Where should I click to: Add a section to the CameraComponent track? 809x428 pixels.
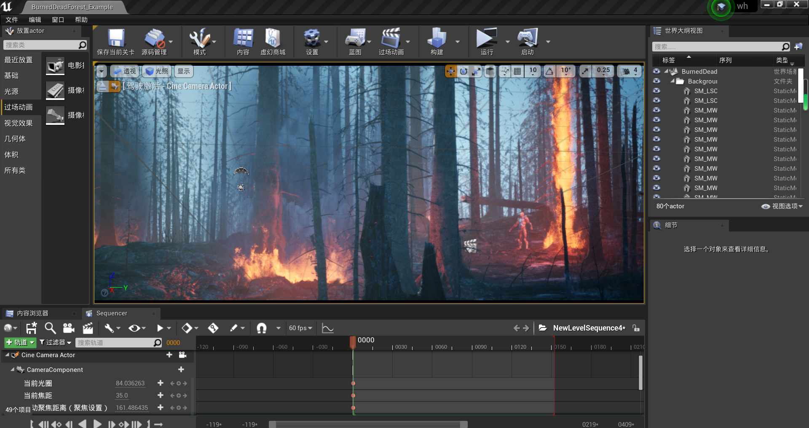[x=181, y=369]
